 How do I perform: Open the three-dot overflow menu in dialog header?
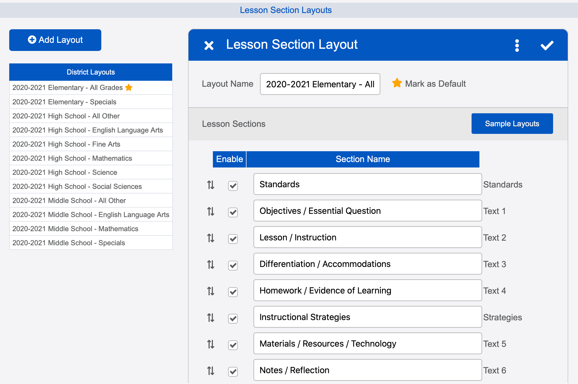coord(517,45)
